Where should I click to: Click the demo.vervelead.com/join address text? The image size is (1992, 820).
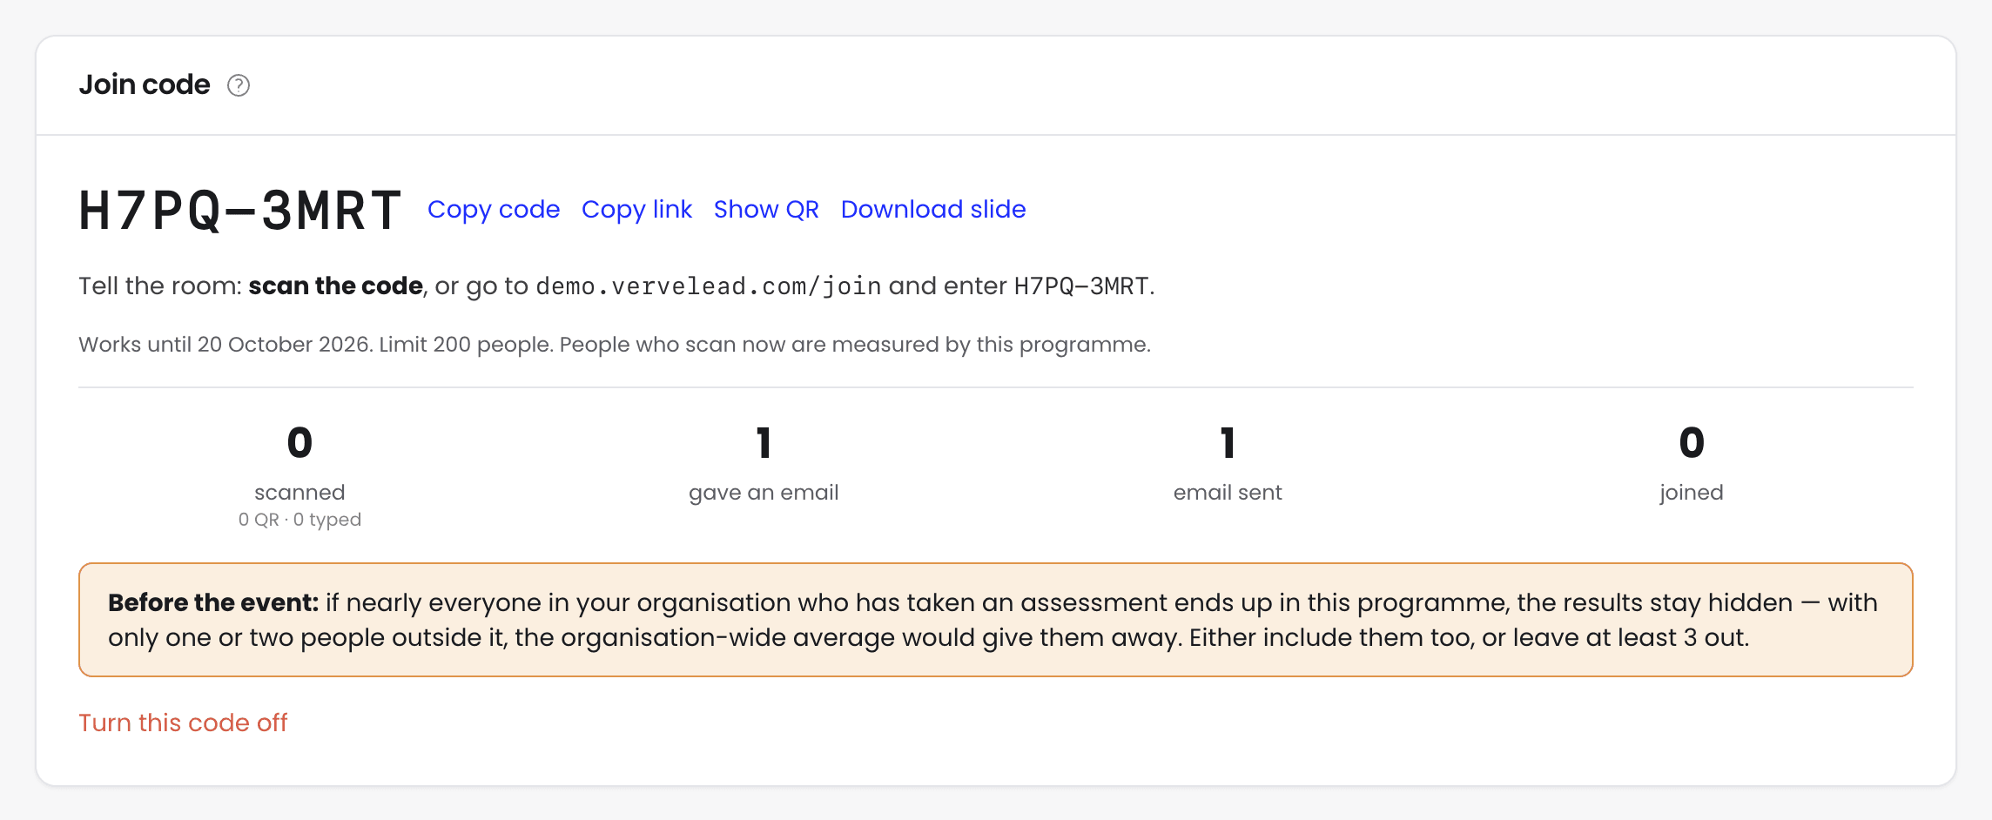click(x=709, y=286)
